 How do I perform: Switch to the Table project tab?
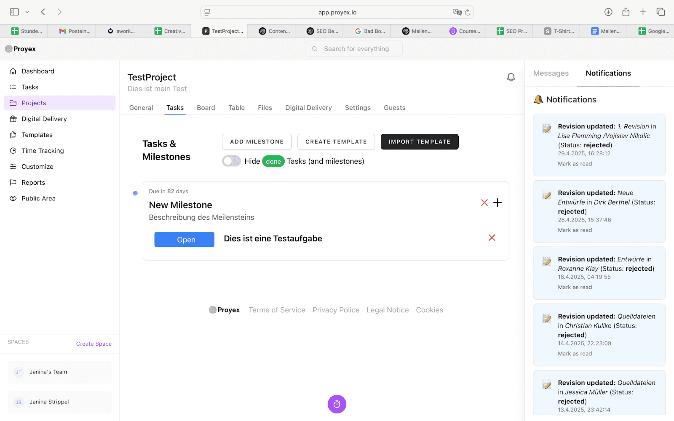click(236, 108)
